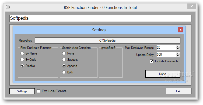Click the Exit button
This screenshot has width=203, height=105.
pyautogui.click(x=178, y=91)
